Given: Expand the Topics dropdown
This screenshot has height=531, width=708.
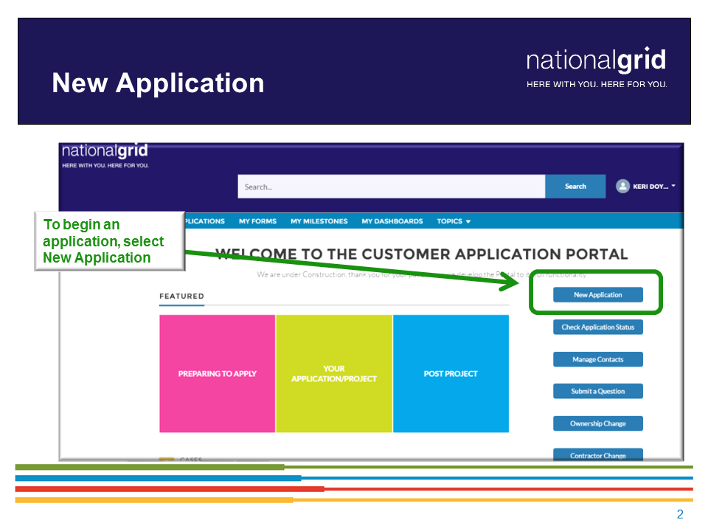Looking at the screenshot, I should (453, 221).
